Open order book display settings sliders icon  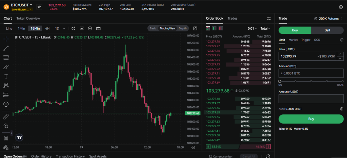click(x=269, y=19)
